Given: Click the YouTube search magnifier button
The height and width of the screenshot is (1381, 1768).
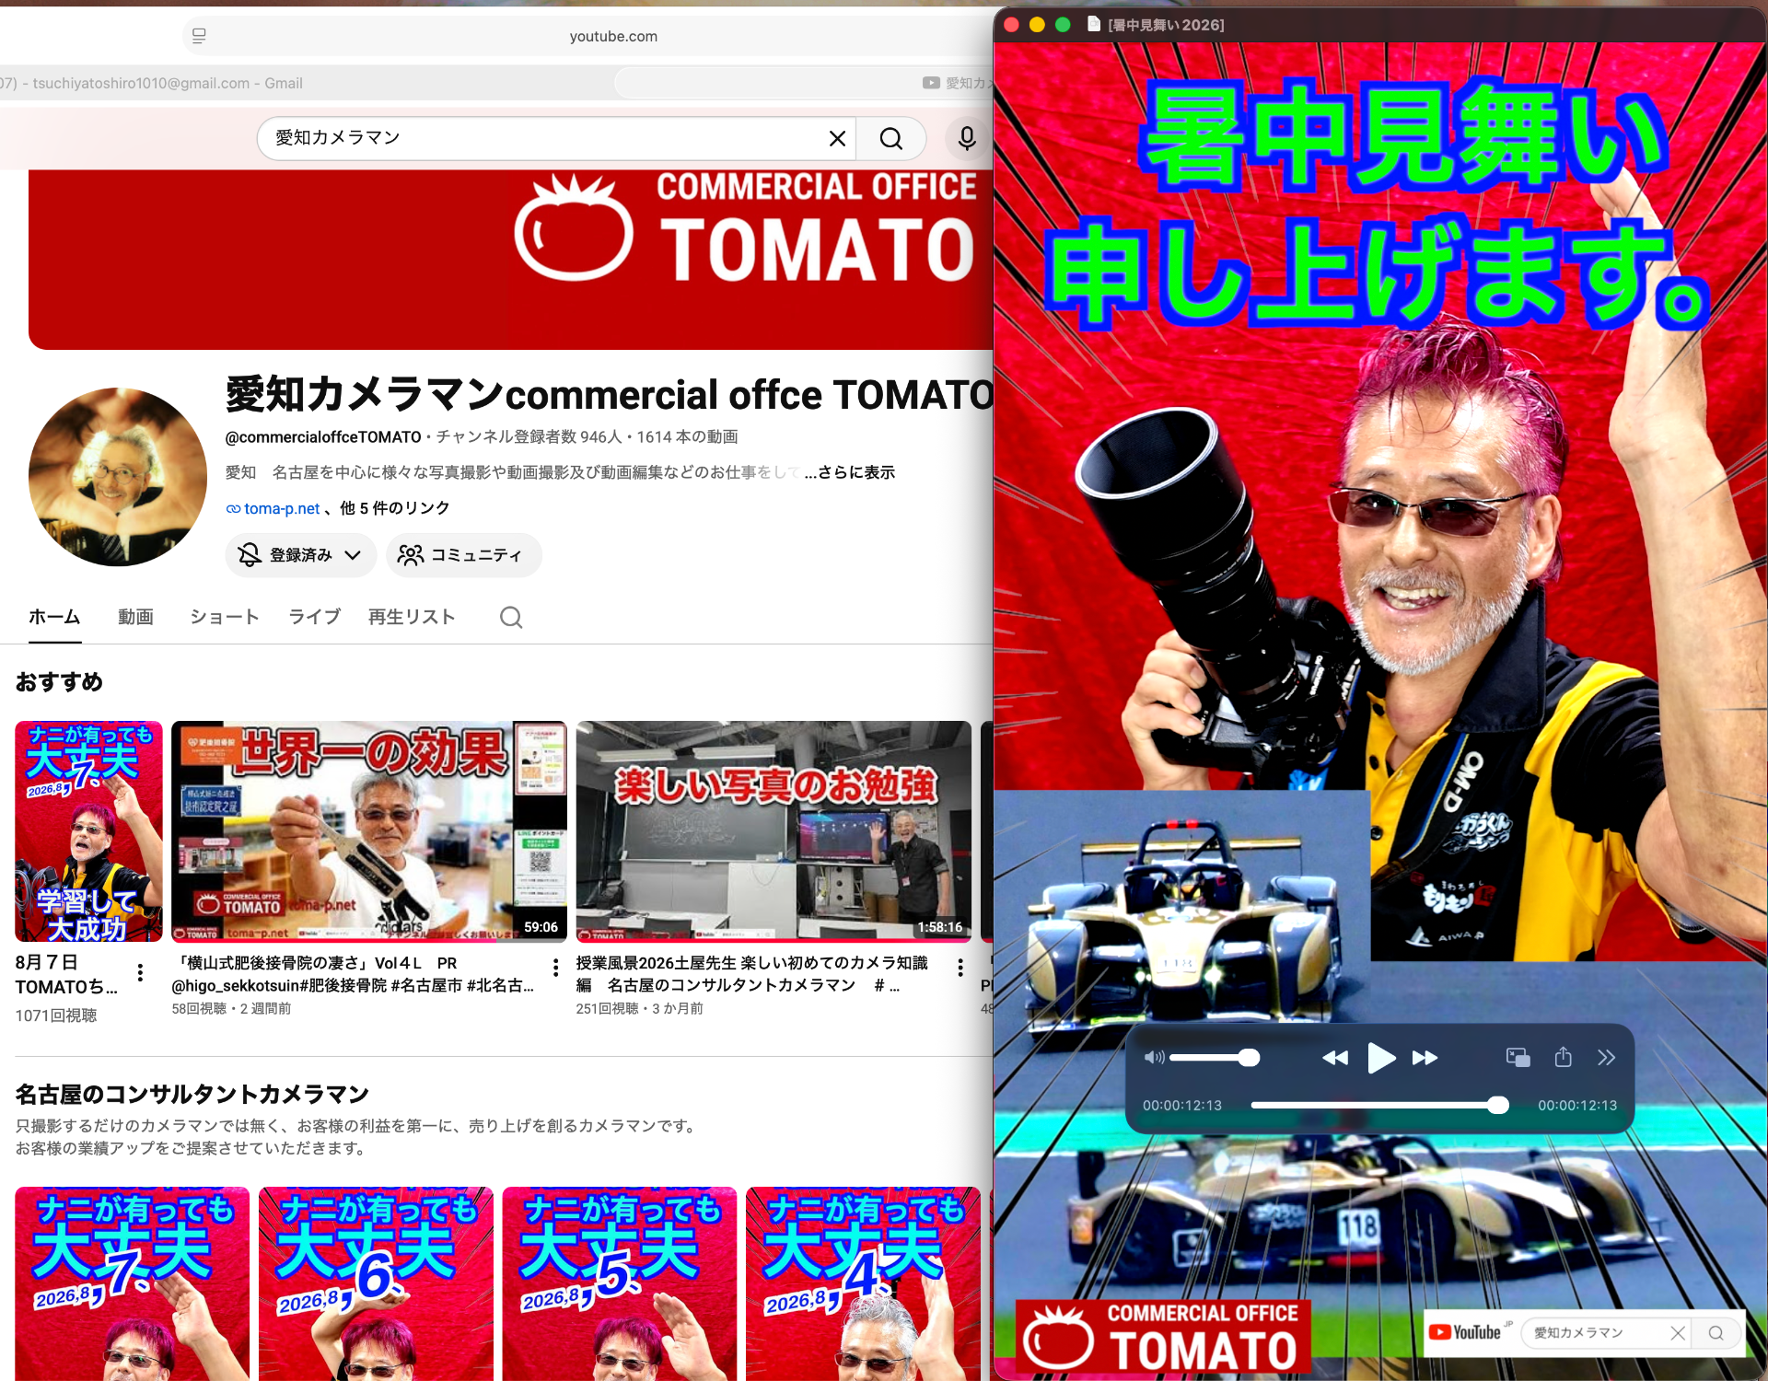Looking at the screenshot, I should (890, 138).
